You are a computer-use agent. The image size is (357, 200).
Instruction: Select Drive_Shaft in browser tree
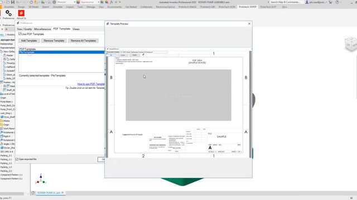[8, 117]
